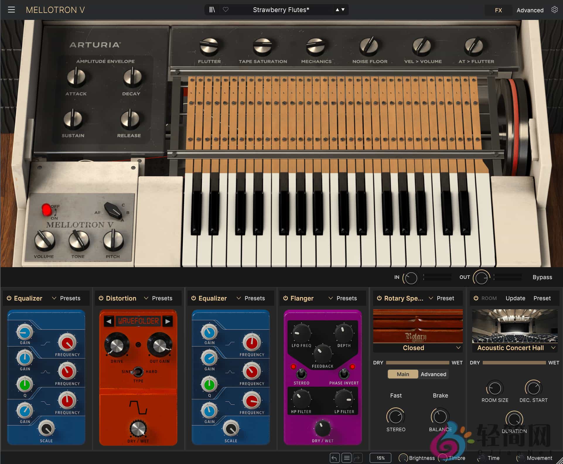Open the settings gear
The image size is (563, 464).
(555, 9)
